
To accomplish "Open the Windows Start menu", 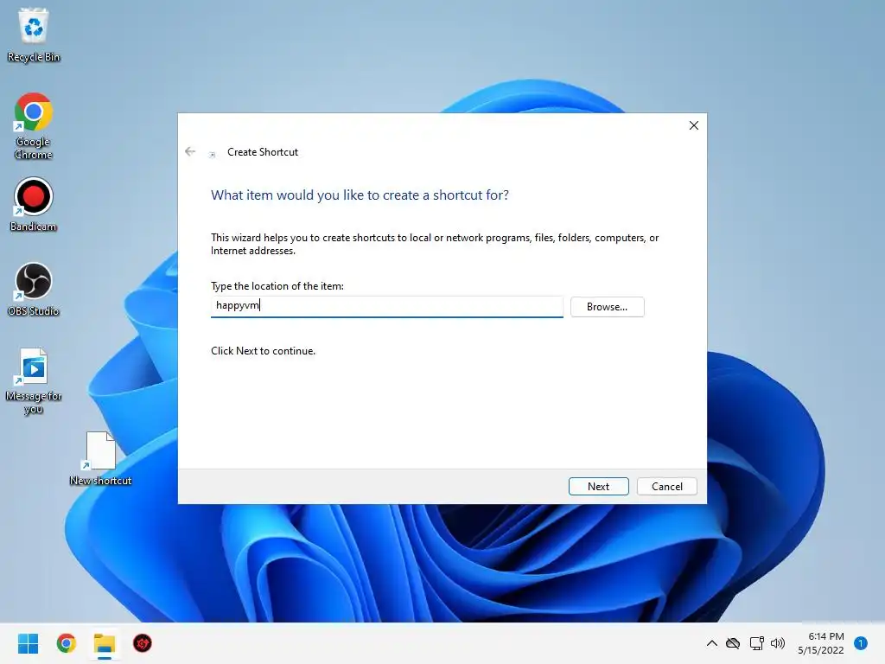I will [x=28, y=643].
